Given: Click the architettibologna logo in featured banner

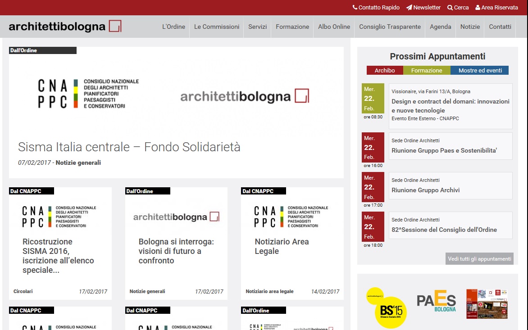Looking at the screenshot, I should click(x=245, y=96).
